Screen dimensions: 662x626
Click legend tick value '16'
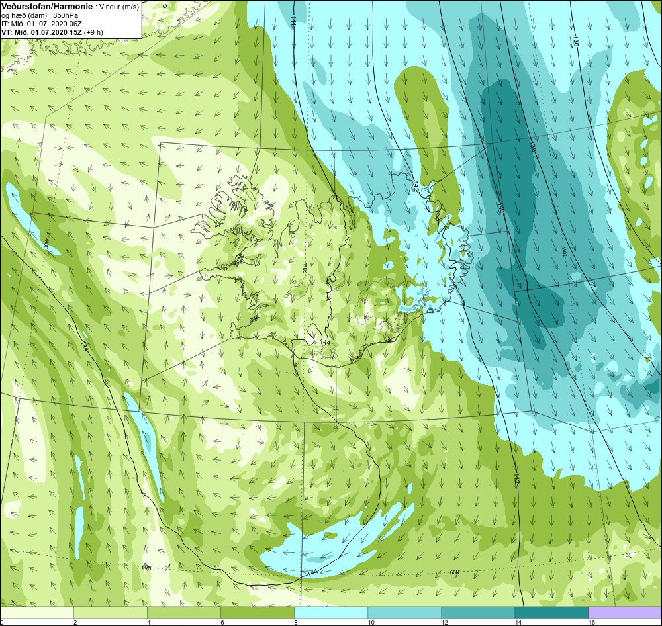[x=591, y=622]
